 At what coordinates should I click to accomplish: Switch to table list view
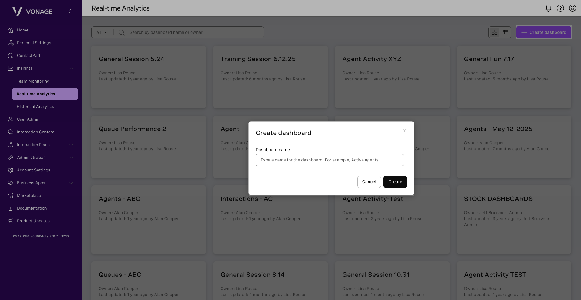[505, 32]
